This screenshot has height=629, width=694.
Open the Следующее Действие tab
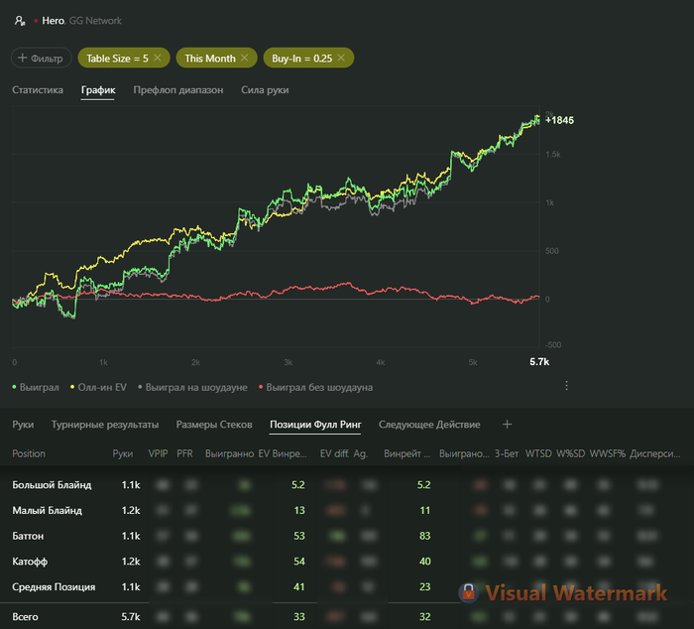click(429, 425)
